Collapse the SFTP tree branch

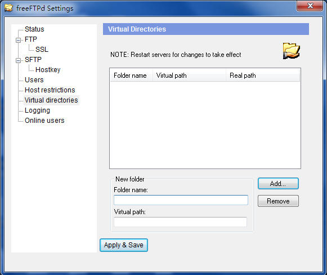[19, 60]
